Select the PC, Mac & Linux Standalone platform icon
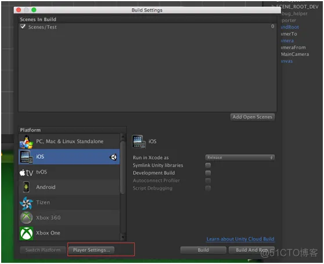The width and height of the screenshot is (324, 264). coord(26,142)
